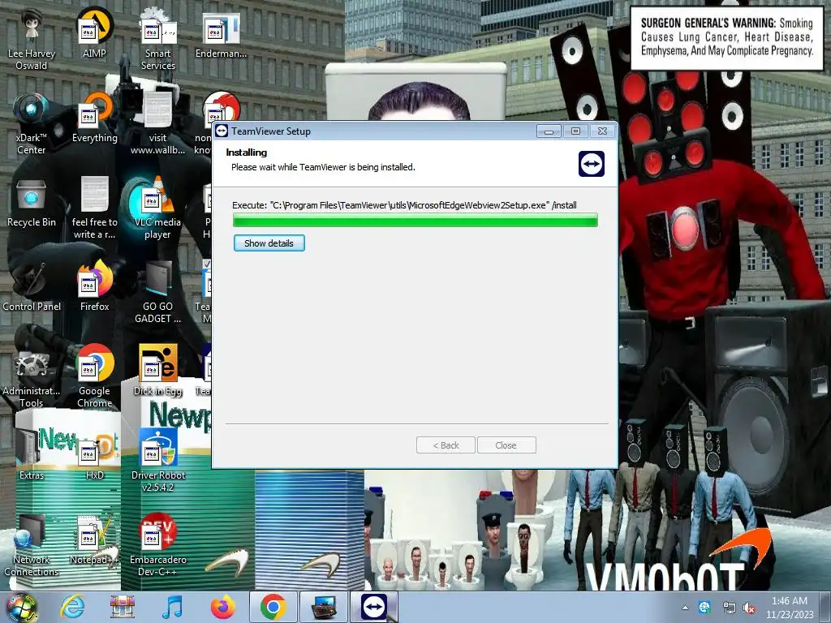Select the VLC media player shortcut
This screenshot has width=831, height=623.
pos(158,208)
